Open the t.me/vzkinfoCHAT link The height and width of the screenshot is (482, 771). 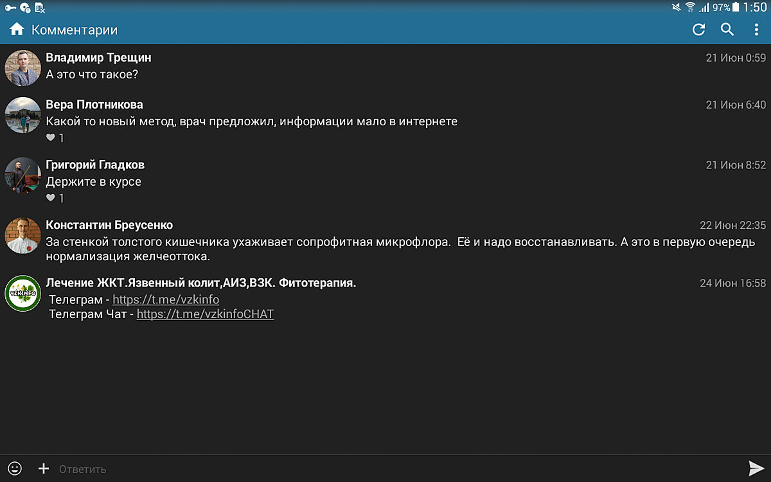[x=205, y=314]
